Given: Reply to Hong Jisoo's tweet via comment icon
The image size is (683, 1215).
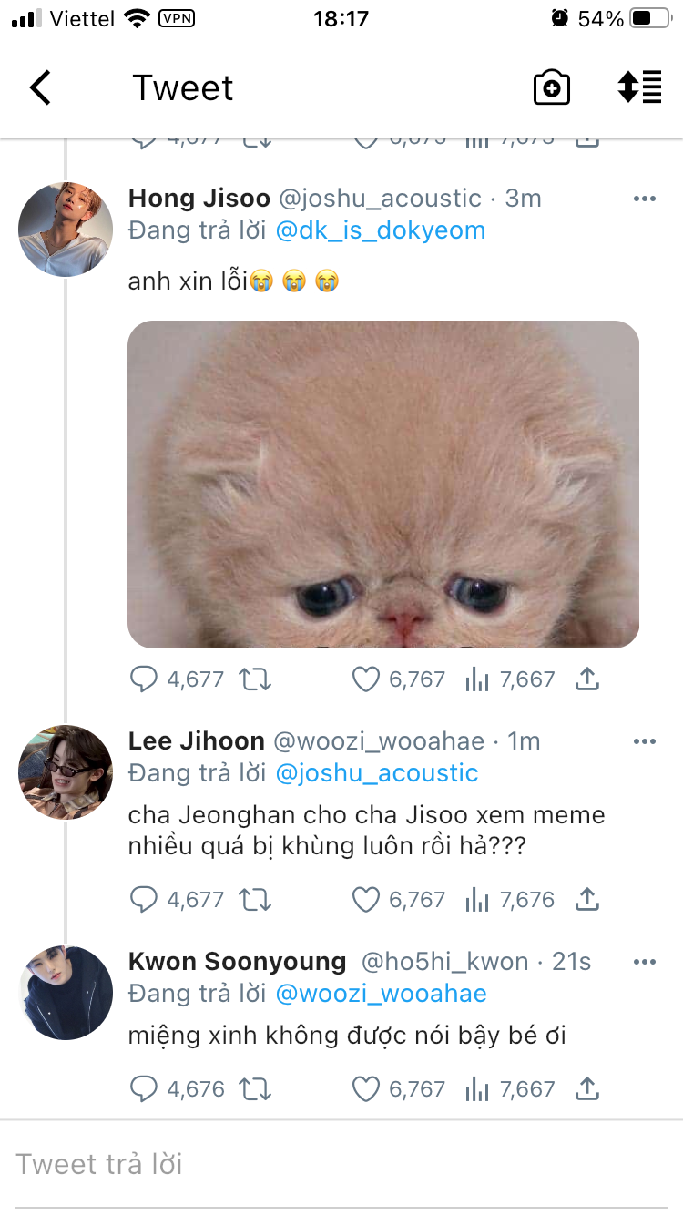Looking at the screenshot, I should click(144, 679).
